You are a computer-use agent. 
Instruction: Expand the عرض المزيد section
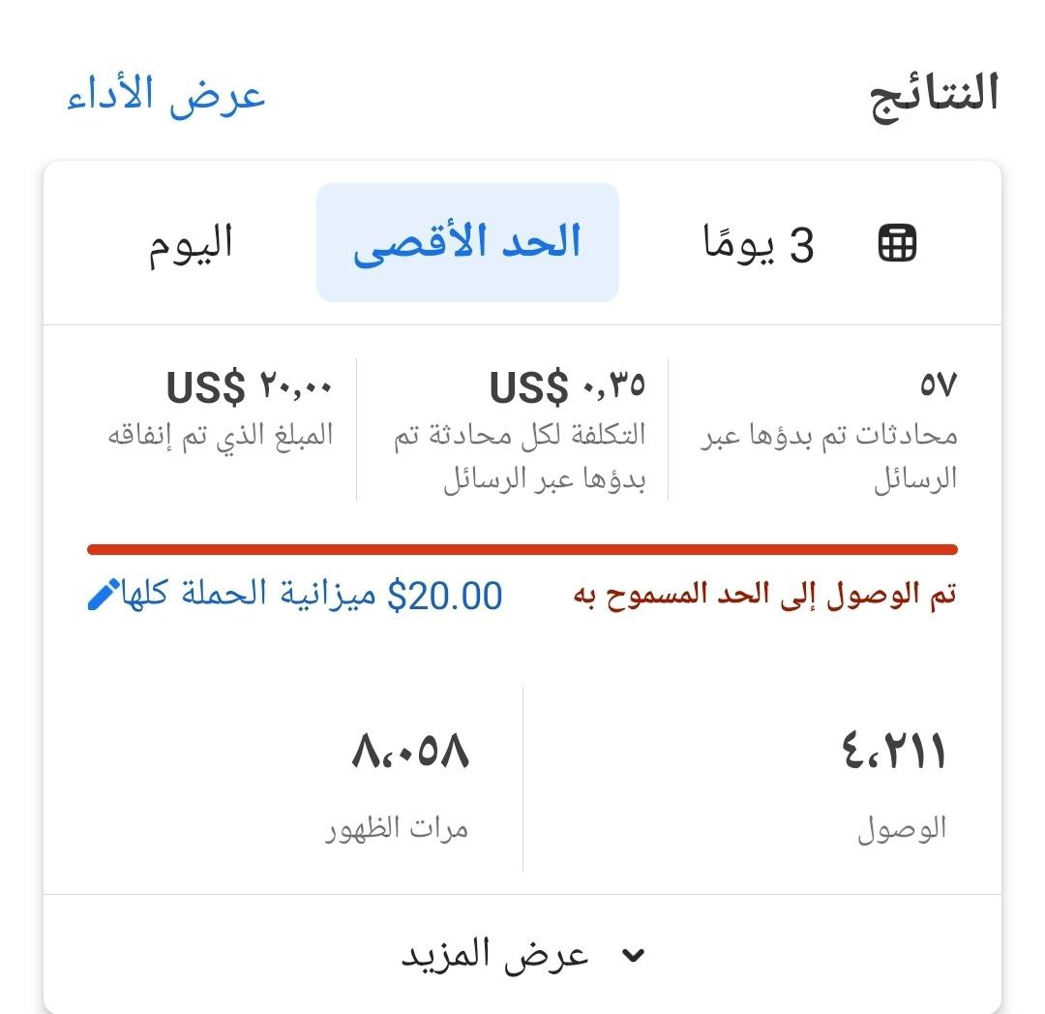tap(495, 955)
